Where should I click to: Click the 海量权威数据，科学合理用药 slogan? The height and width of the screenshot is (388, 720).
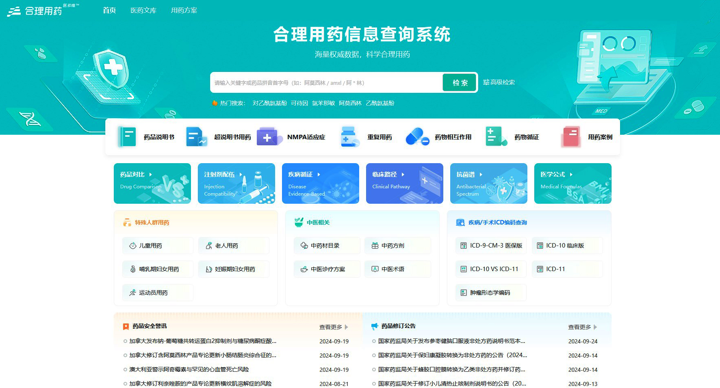[362, 54]
